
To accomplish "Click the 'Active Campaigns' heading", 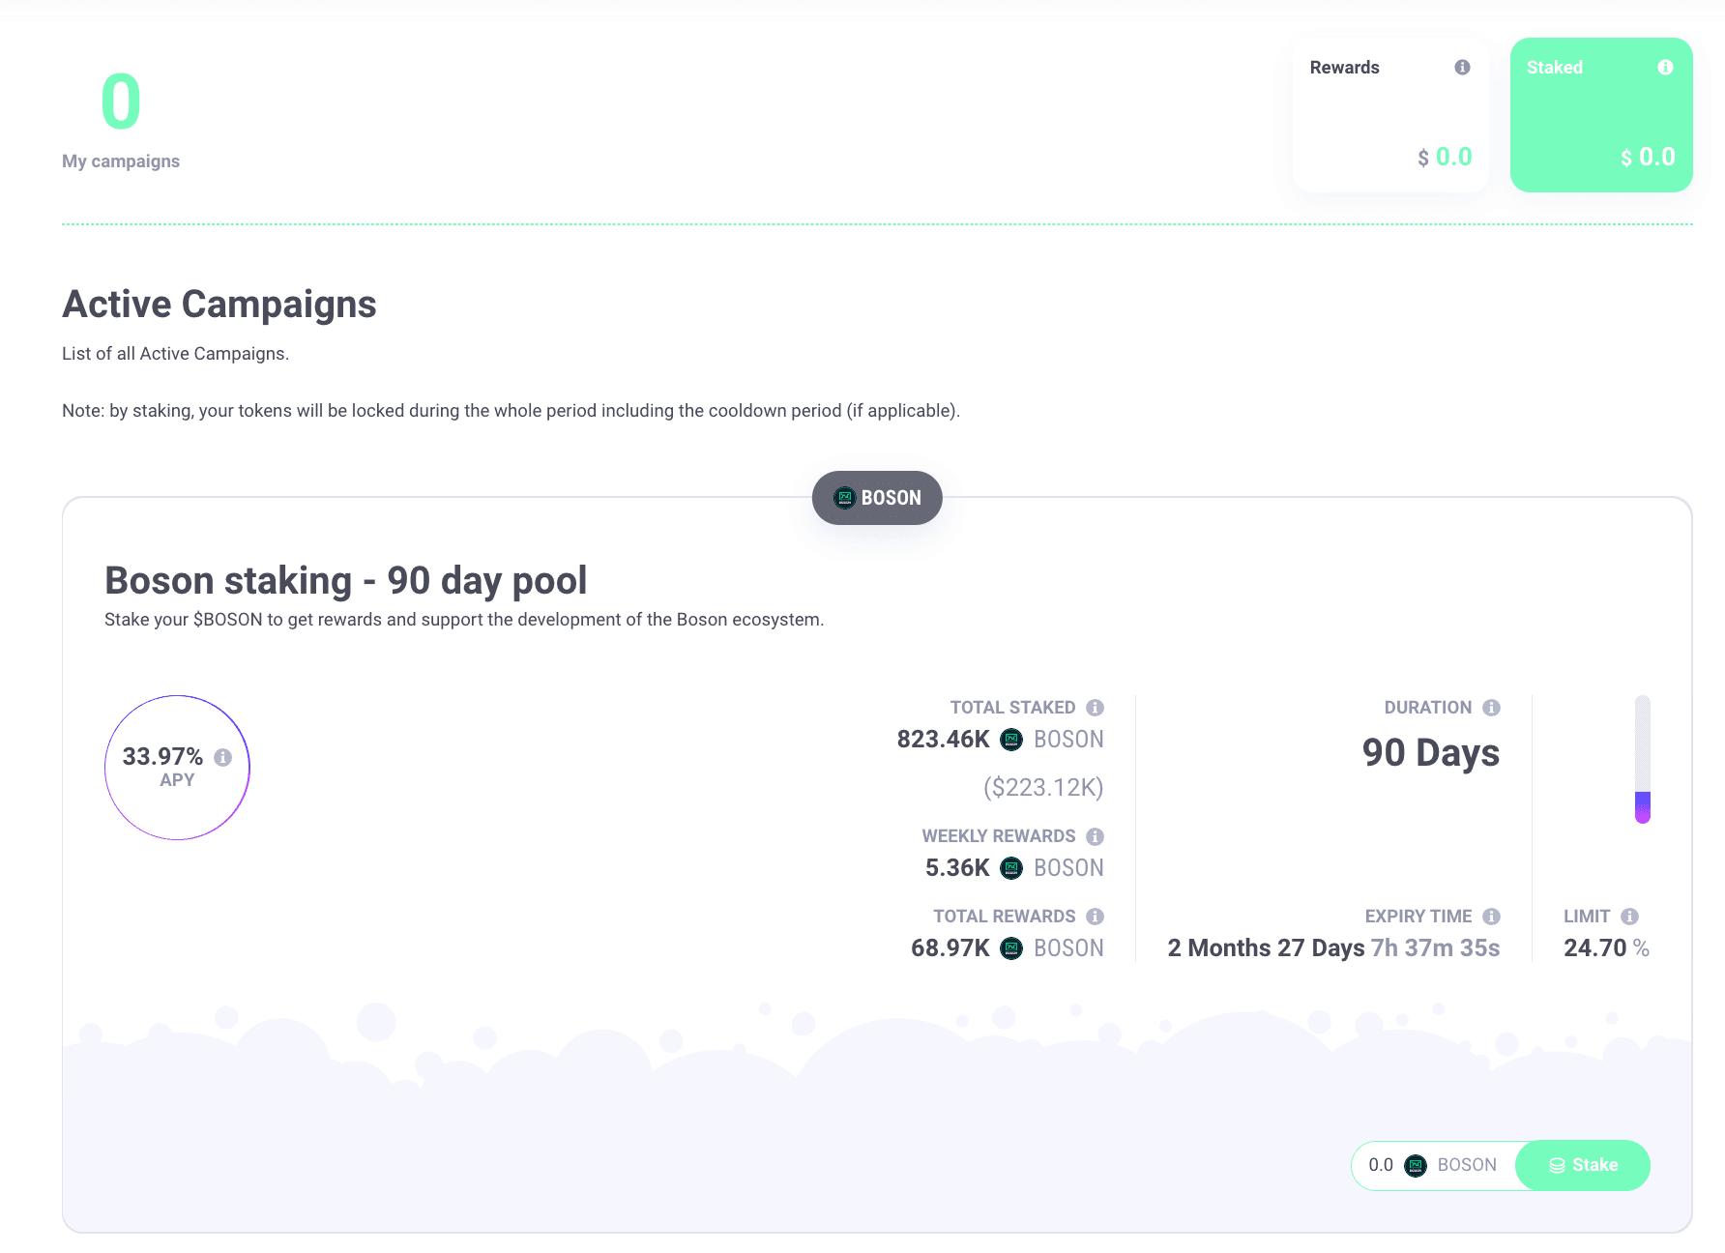I will pos(219,305).
